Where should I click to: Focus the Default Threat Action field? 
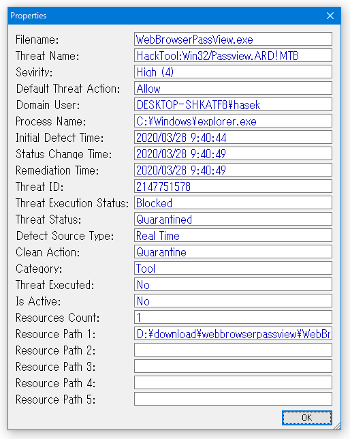(x=233, y=88)
